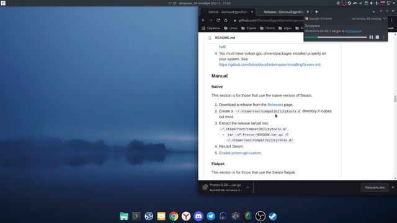Click the "Manual" heading

(219, 76)
